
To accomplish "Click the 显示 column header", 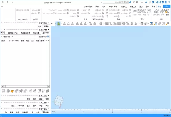I will coord(37,41).
